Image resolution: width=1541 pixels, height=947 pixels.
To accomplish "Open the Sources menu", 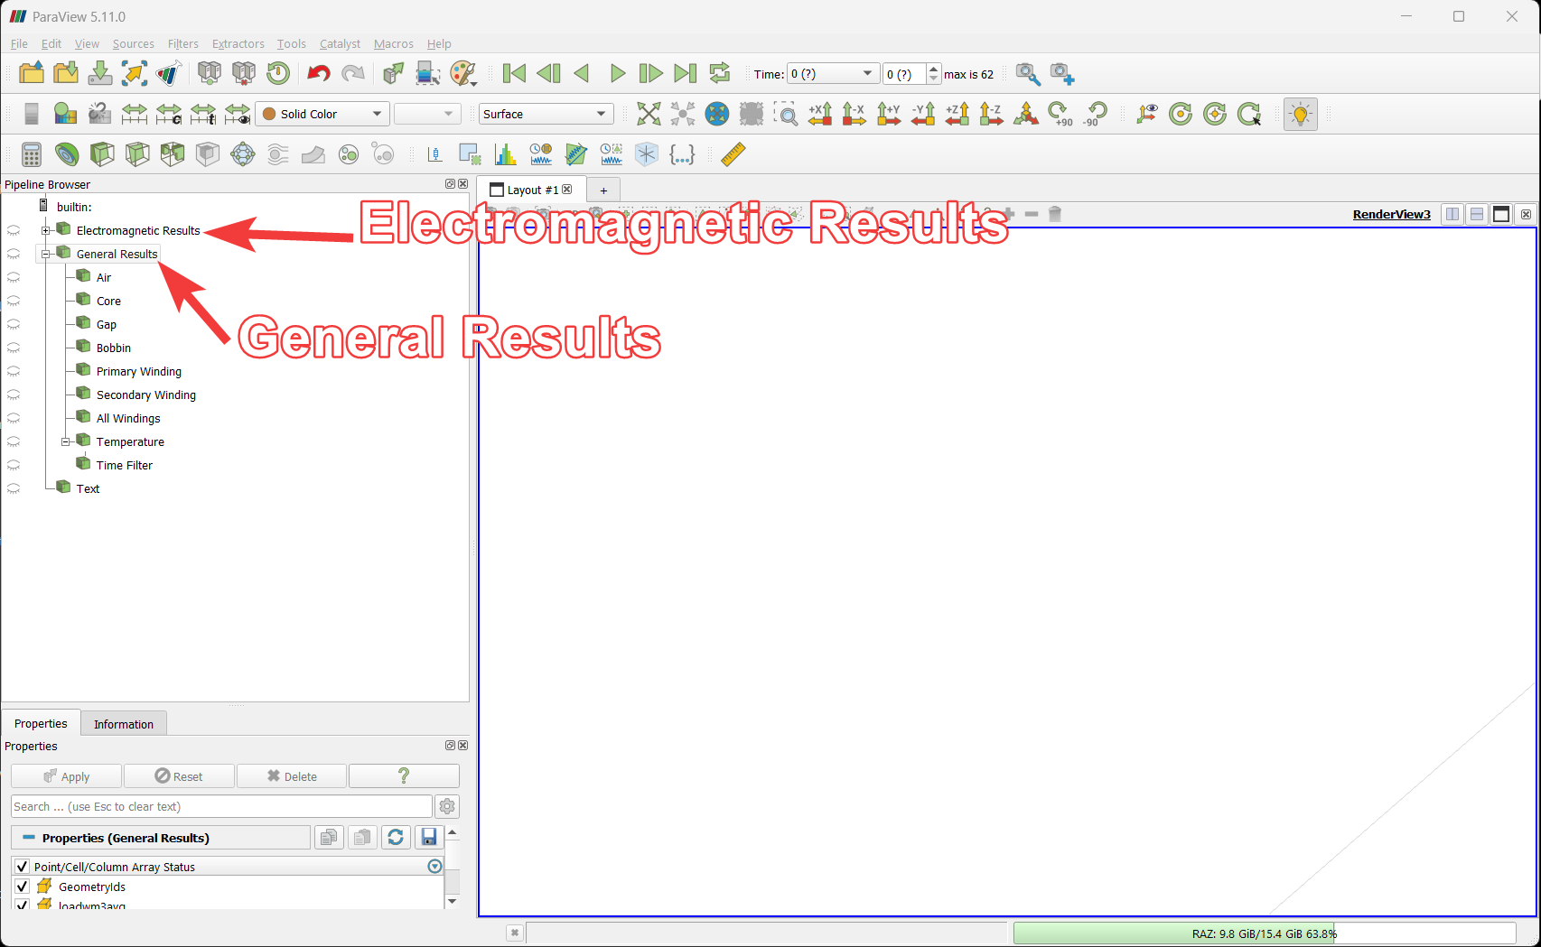I will 133,43.
